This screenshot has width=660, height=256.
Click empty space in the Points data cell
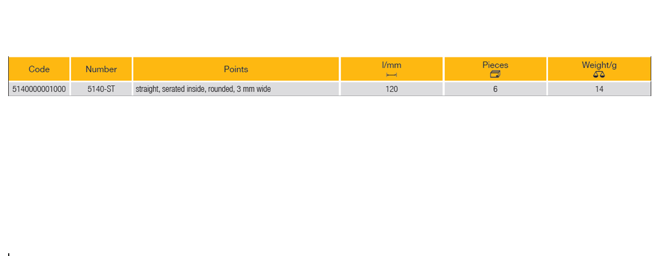306,89
